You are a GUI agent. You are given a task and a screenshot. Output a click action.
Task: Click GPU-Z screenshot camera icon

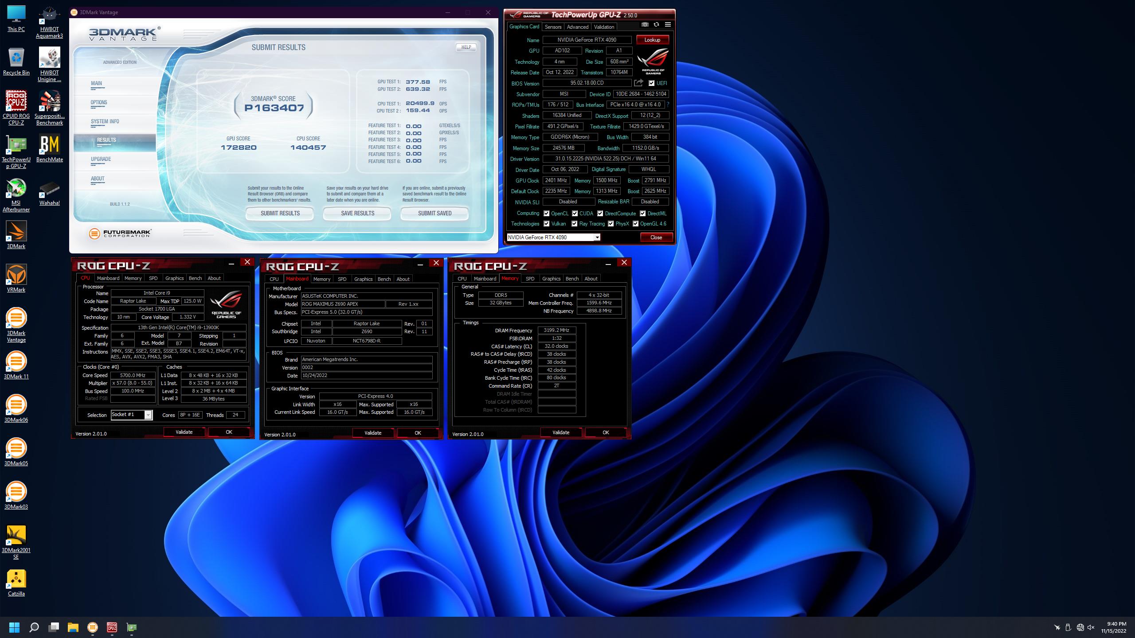(645, 25)
